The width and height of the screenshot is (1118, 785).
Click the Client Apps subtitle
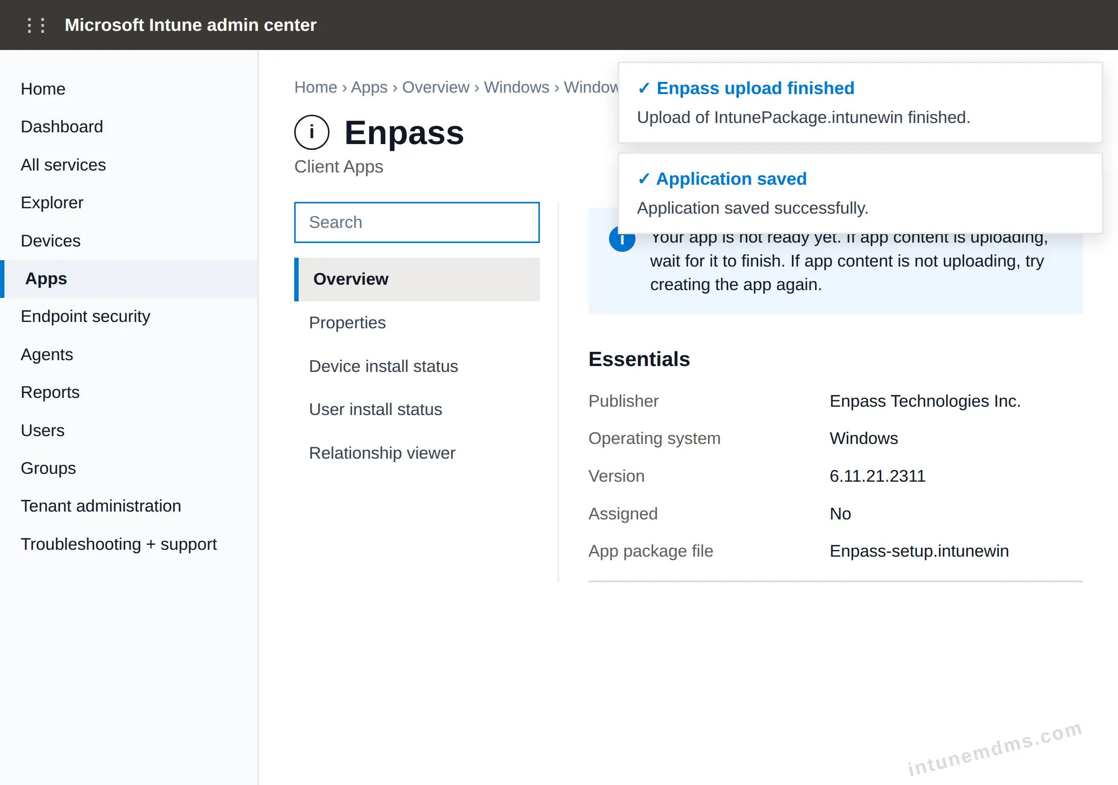[x=339, y=167]
